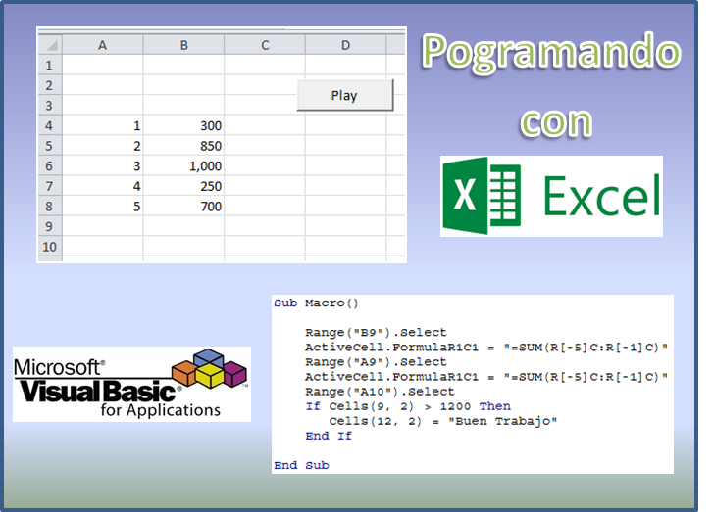Click the Range("A10").Select code line

380,392
